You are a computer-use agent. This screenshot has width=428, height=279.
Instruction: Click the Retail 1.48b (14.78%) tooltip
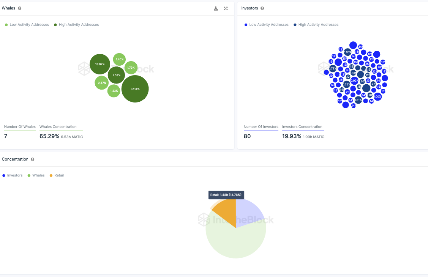coord(226,195)
